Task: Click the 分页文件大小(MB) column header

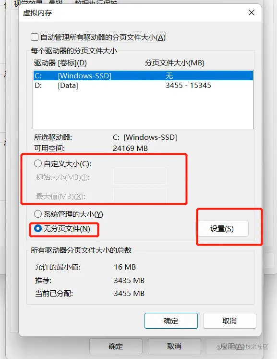Action: click(175, 63)
